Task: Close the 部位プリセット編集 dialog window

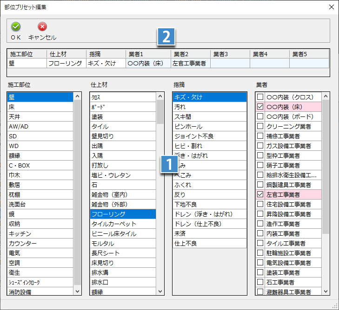Action: point(331,7)
